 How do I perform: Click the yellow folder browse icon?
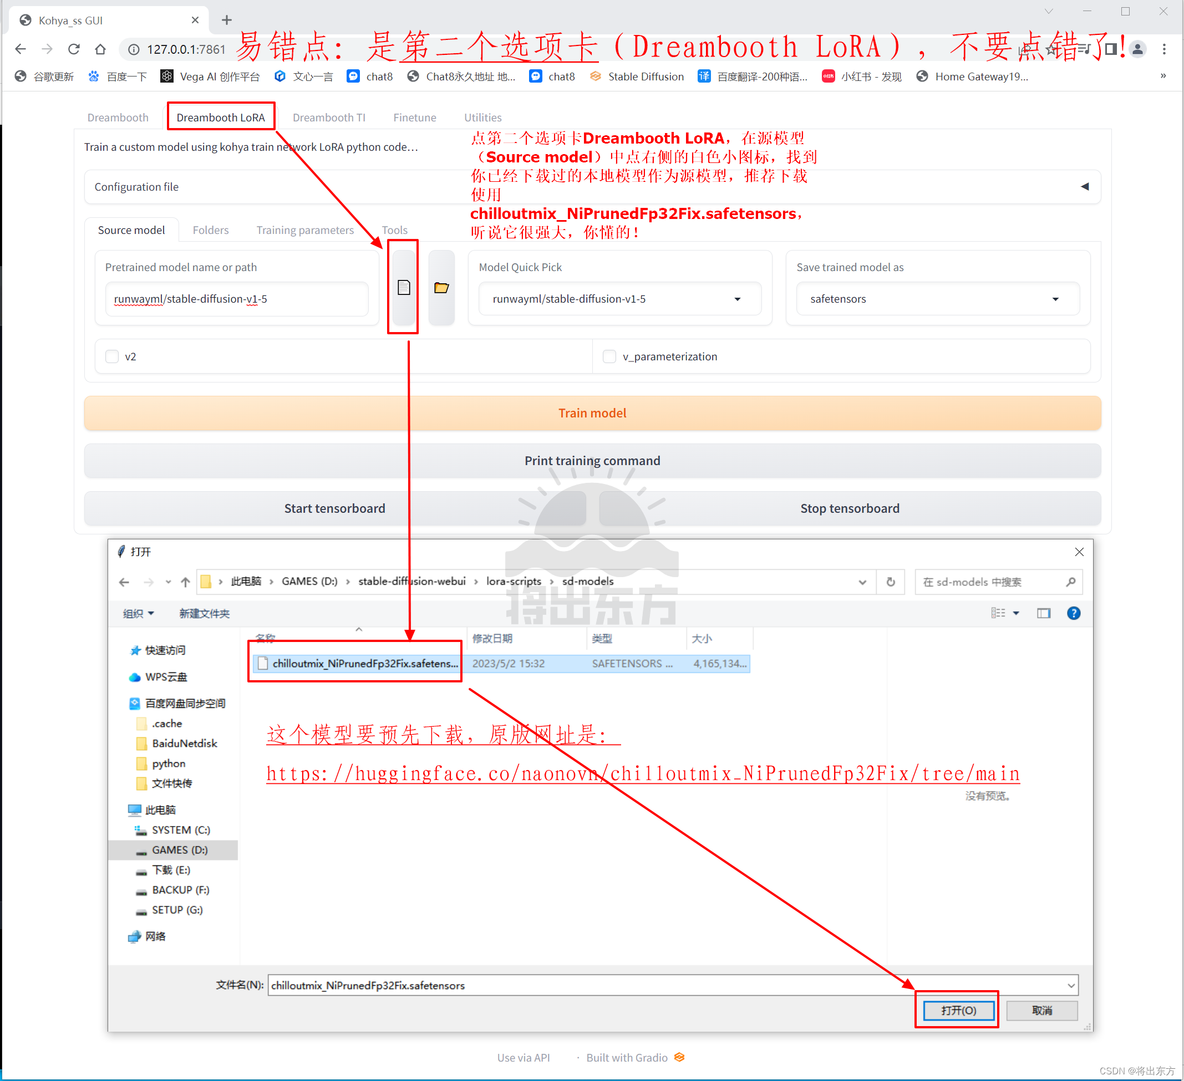441,288
